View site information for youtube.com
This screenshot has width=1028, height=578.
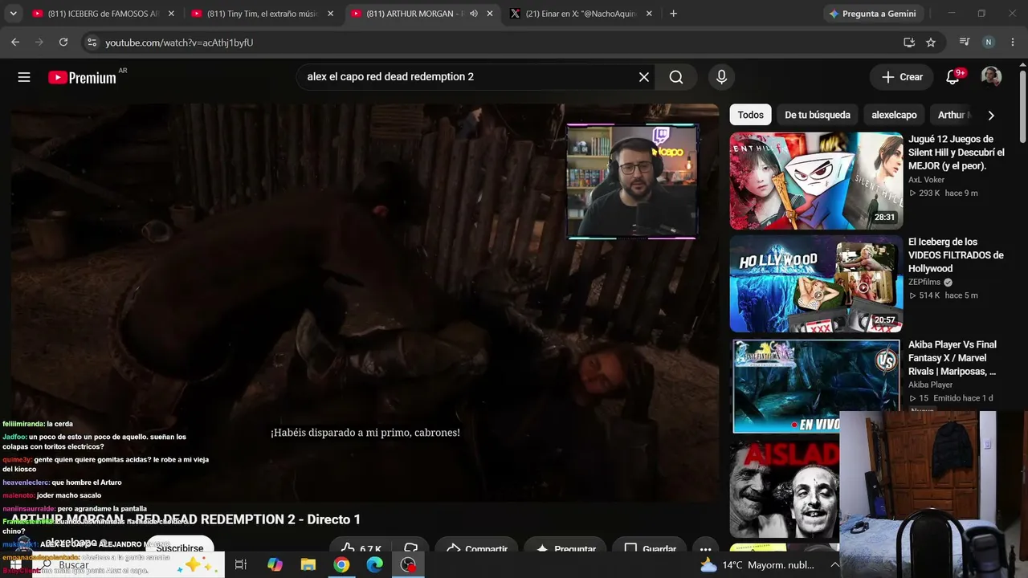click(92, 43)
